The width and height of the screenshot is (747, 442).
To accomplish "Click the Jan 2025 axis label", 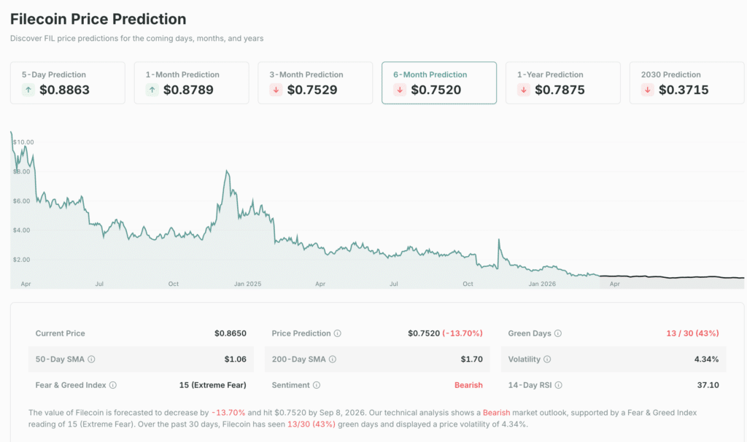I will click(249, 284).
